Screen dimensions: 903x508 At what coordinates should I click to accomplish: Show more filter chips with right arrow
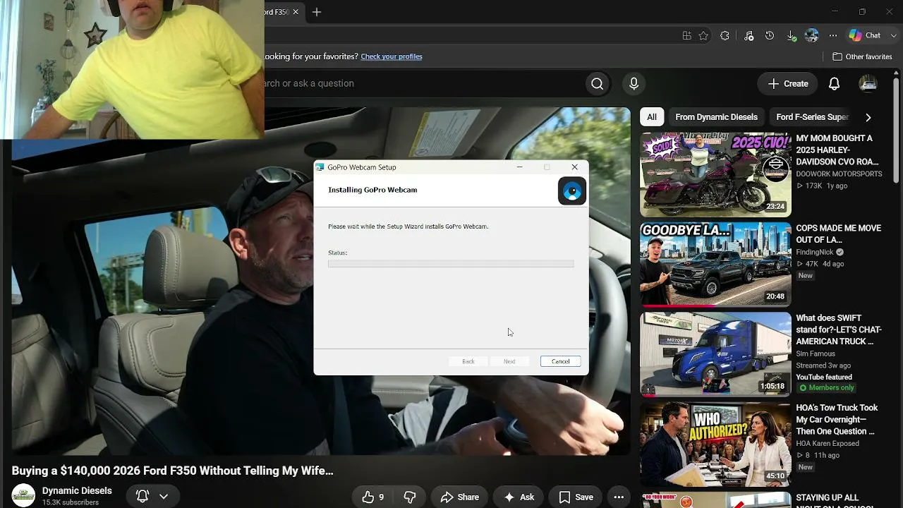pyautogui.click(x=868, y=117)
